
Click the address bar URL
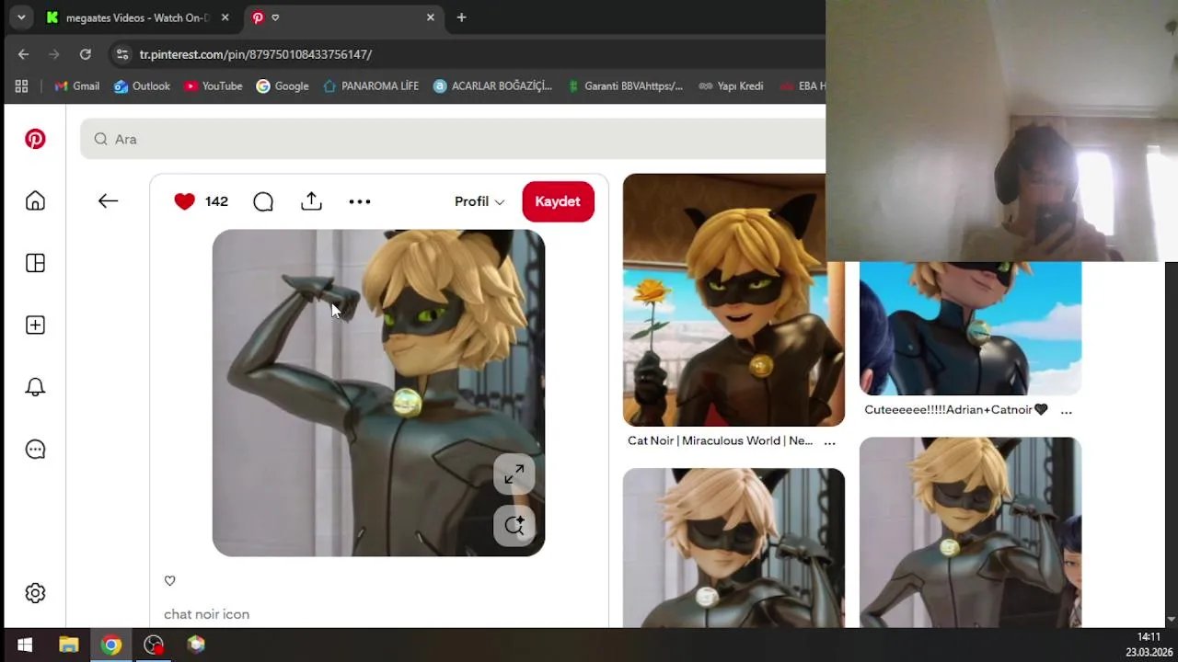pos(256,54)
